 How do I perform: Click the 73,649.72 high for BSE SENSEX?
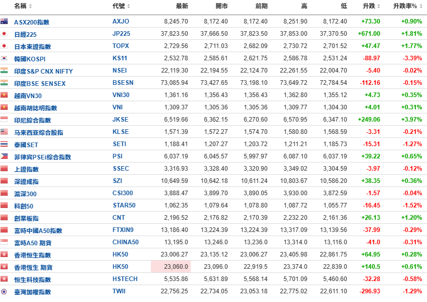[x=294, y=82]
